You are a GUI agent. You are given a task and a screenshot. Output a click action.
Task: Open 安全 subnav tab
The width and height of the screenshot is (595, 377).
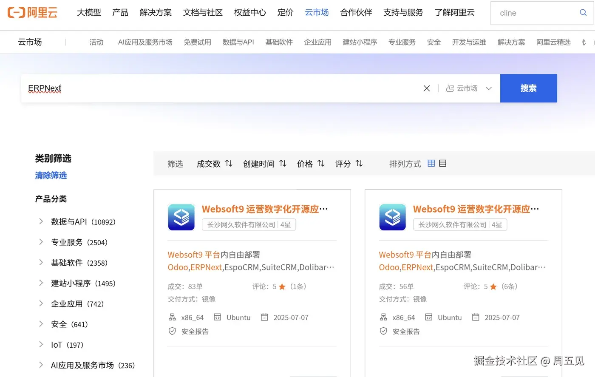pos(433,42)
